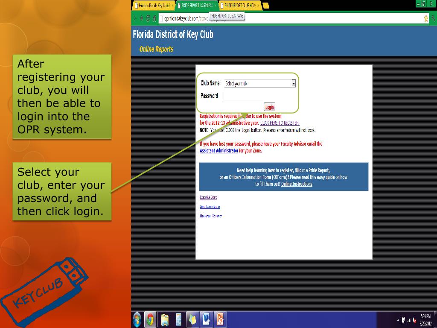Click the network signal tray icon
Screen dimensions: 437x328
409,320
